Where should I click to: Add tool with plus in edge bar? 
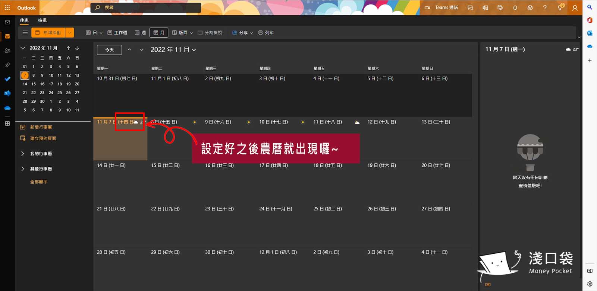click(590, 60)
